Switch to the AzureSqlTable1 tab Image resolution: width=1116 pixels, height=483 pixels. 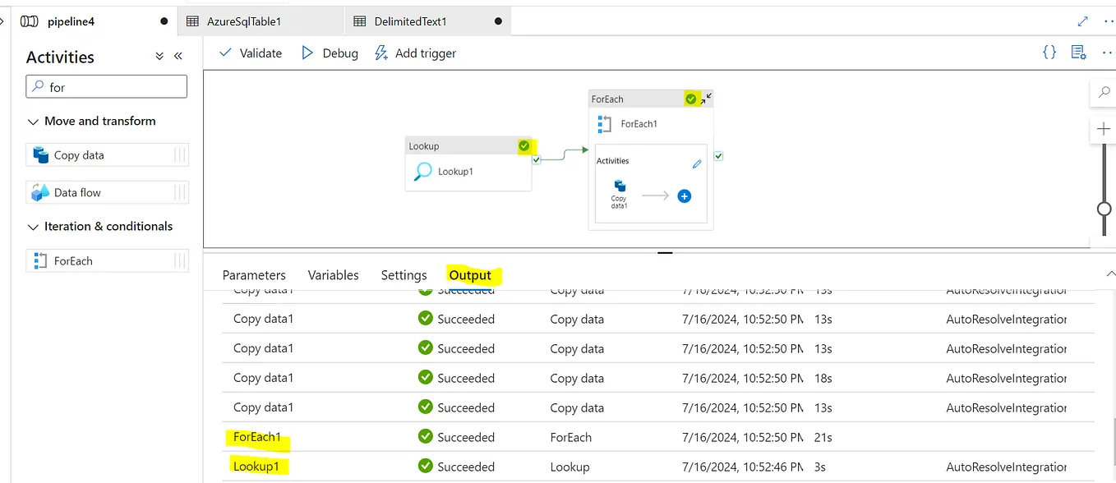pyautogui.click(x=234, y=21)
